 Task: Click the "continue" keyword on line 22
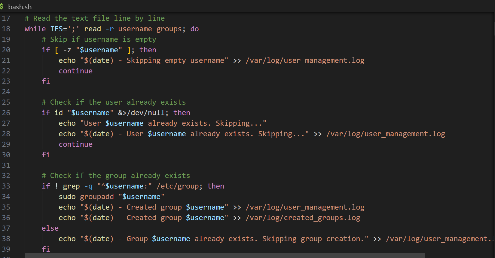tap(76, 71)
